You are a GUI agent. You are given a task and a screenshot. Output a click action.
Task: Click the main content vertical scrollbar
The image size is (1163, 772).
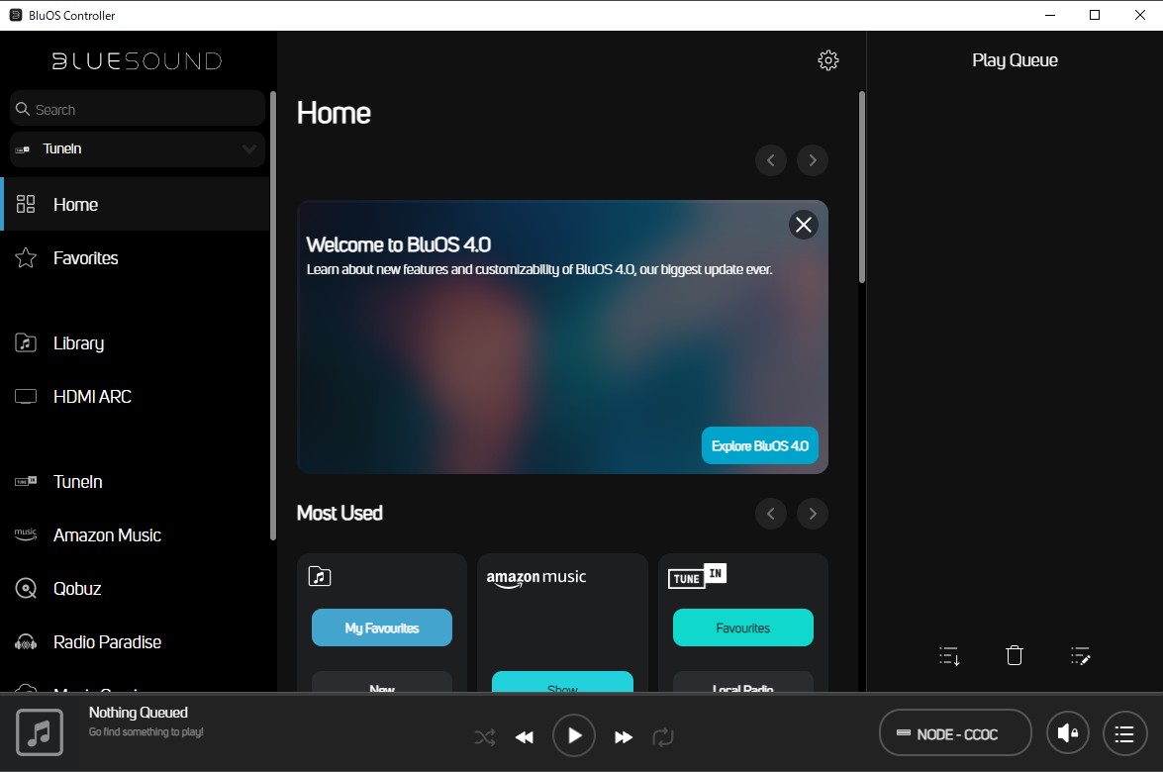[x=862, y=187]
